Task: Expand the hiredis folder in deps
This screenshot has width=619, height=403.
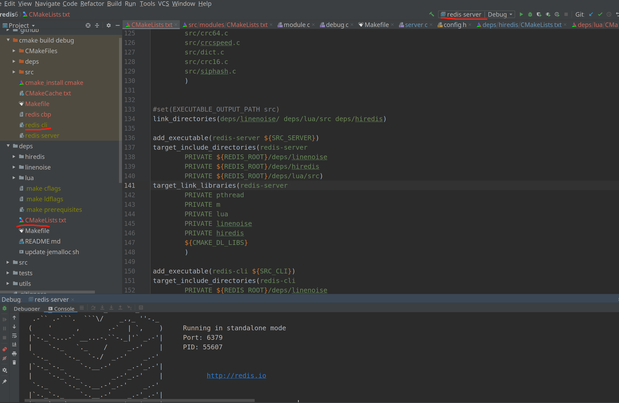Action: click(14, 157)
